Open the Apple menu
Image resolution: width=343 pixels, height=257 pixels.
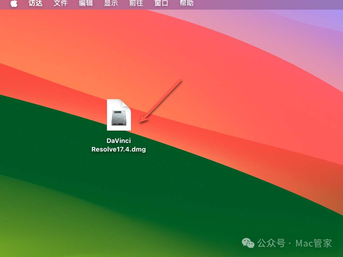tap(14, 3)
